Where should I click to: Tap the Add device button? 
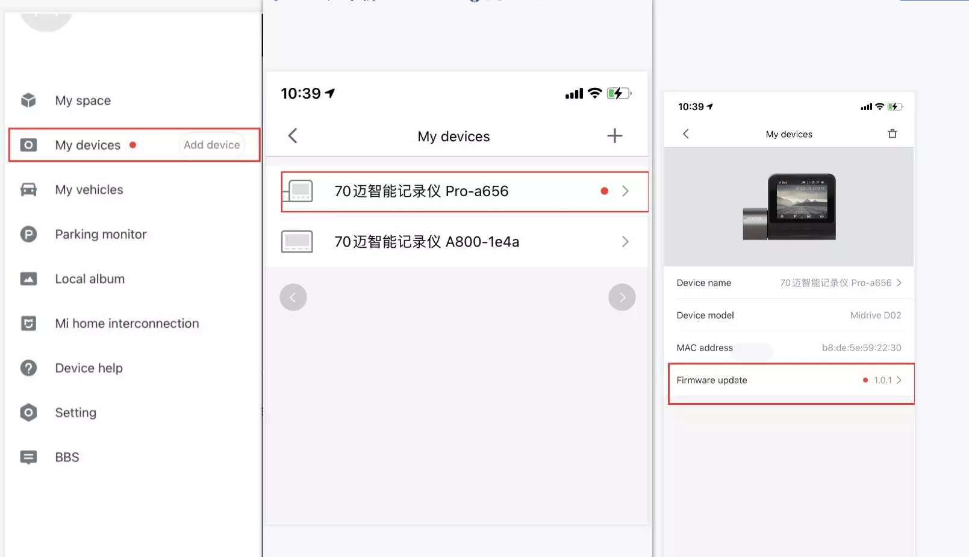tap(212, 145)
